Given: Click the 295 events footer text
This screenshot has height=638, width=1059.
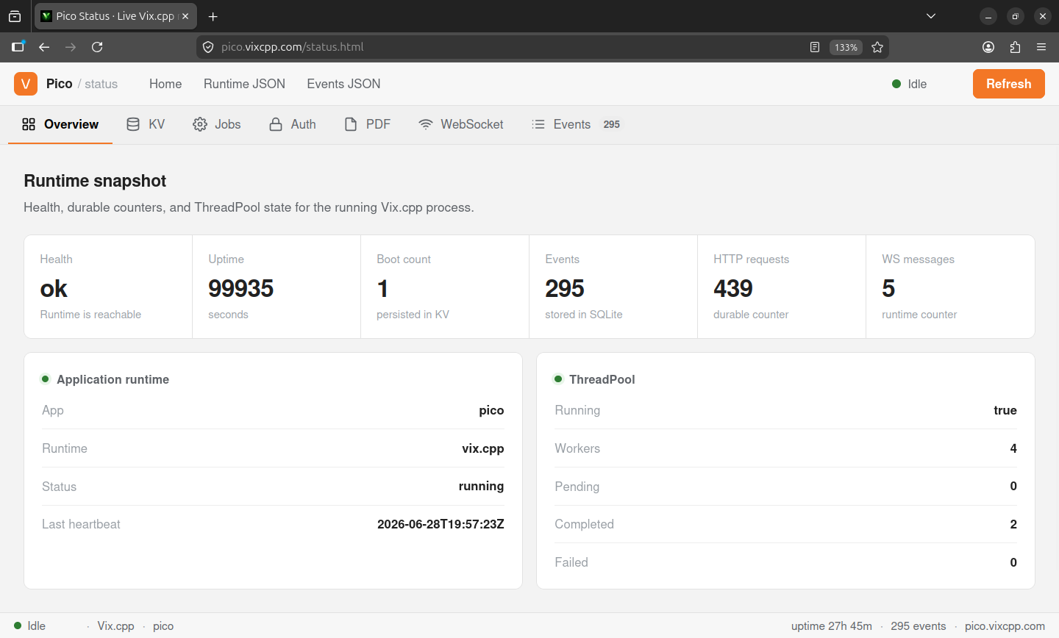Looking at the screenshot, I should click(919, 626).
